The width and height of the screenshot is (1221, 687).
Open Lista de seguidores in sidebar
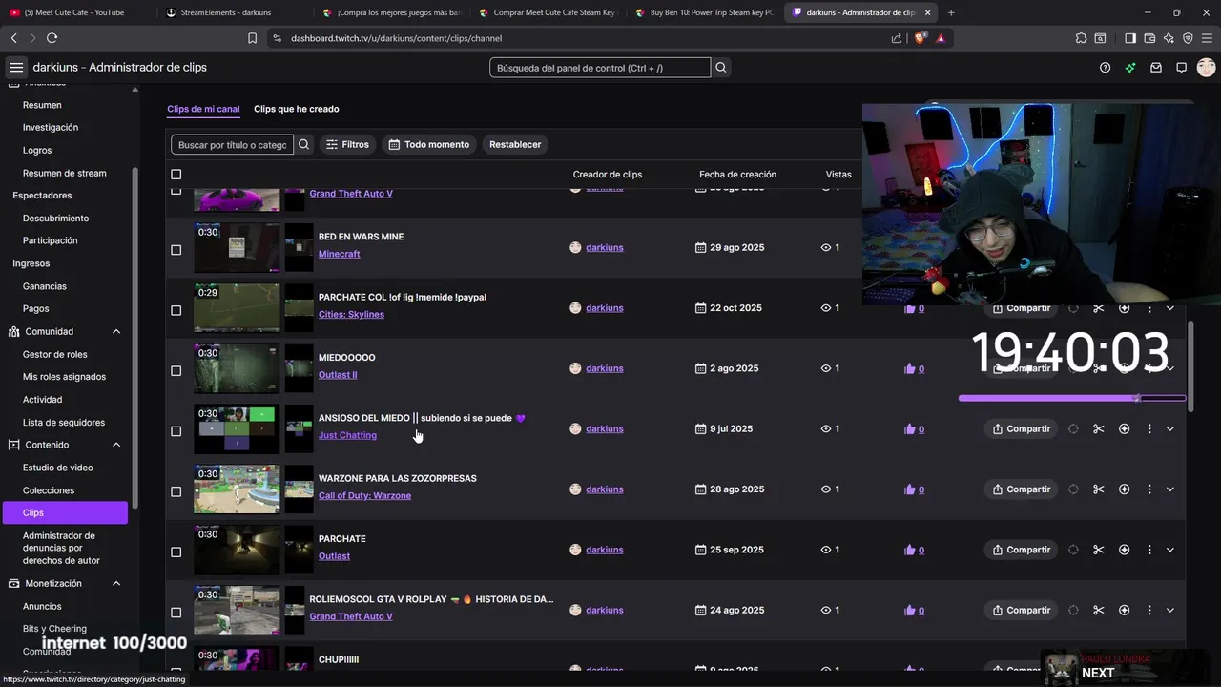[x=64, y=423]
